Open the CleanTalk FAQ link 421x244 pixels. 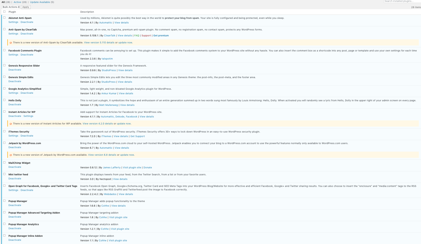click(x=137, y=36)
